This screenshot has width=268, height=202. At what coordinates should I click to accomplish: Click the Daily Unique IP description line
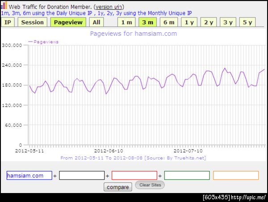coord(96,13)
